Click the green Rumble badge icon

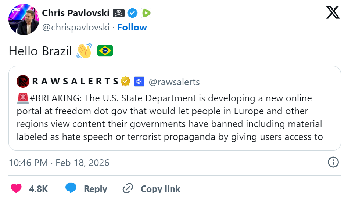click(x=146, y=13)
